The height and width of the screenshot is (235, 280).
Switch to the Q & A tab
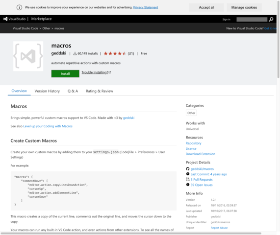pos(73,91)
